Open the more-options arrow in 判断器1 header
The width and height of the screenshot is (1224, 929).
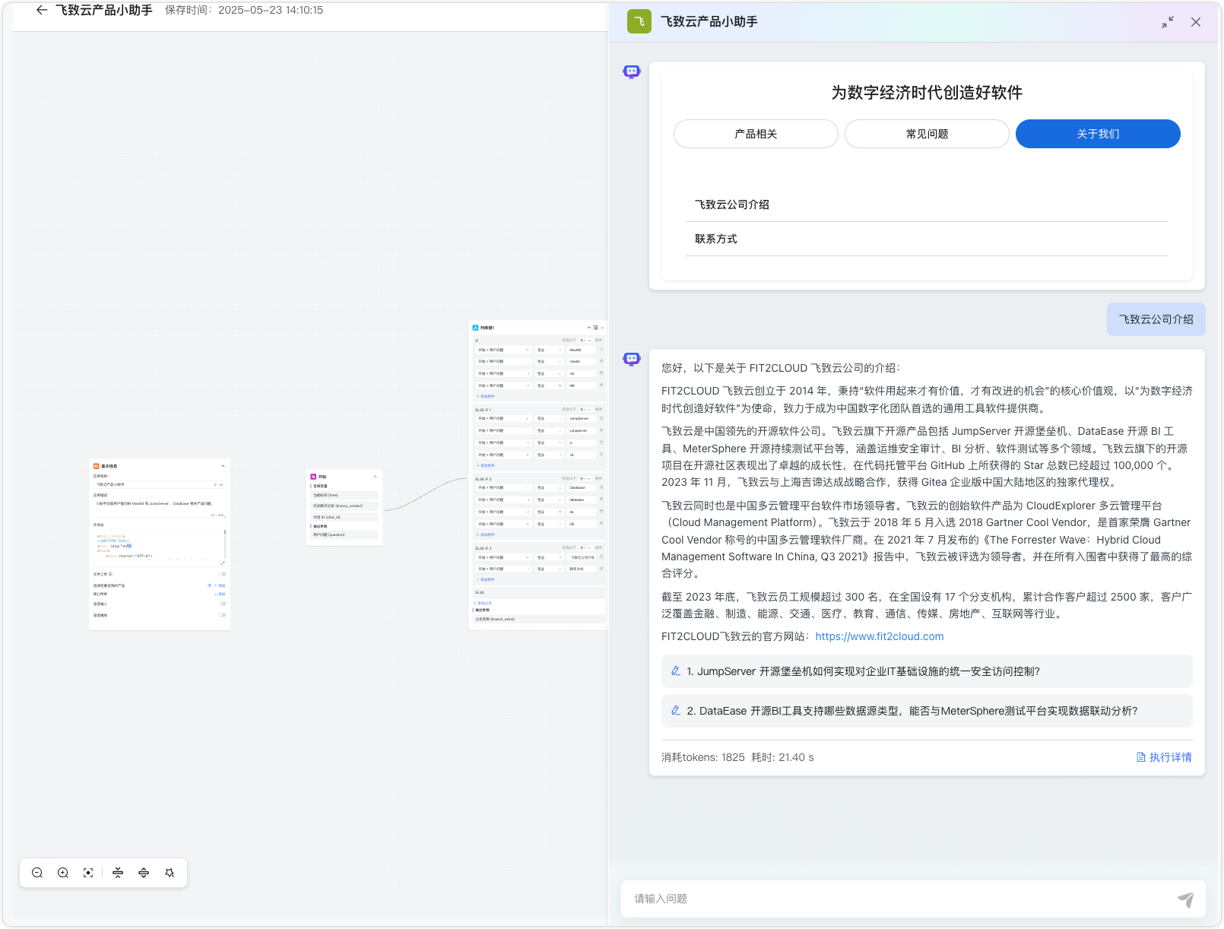point(602,328)
